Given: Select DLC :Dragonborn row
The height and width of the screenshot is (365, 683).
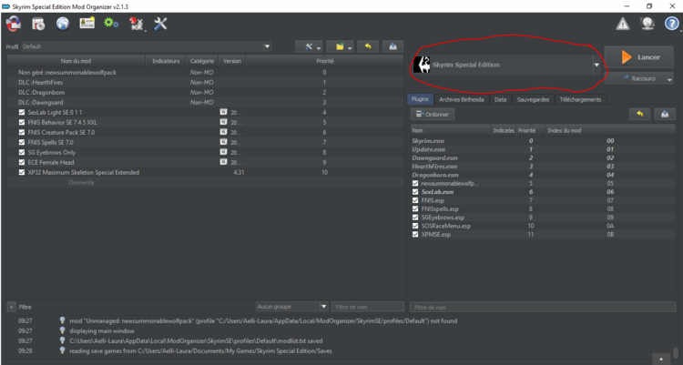Looking at the screenshot, I should (206, 92).
